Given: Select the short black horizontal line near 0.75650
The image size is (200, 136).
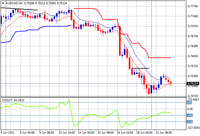Looking at the screenshot, I should pyautogui.click(x=140, y=68).
